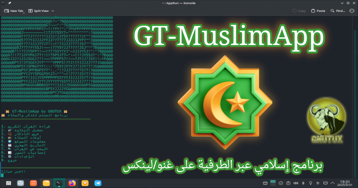The width and height of the screenshot is (358, 188).
Task: Open the Find search tool
Action: point(338,11)
